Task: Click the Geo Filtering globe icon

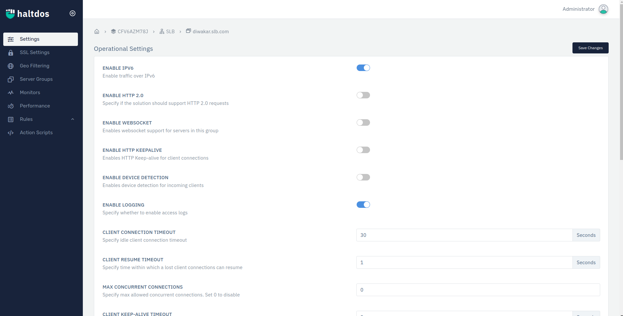Action: [11, 66]
